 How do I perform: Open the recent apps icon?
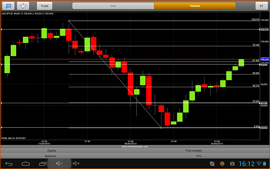tap(43, 164)
